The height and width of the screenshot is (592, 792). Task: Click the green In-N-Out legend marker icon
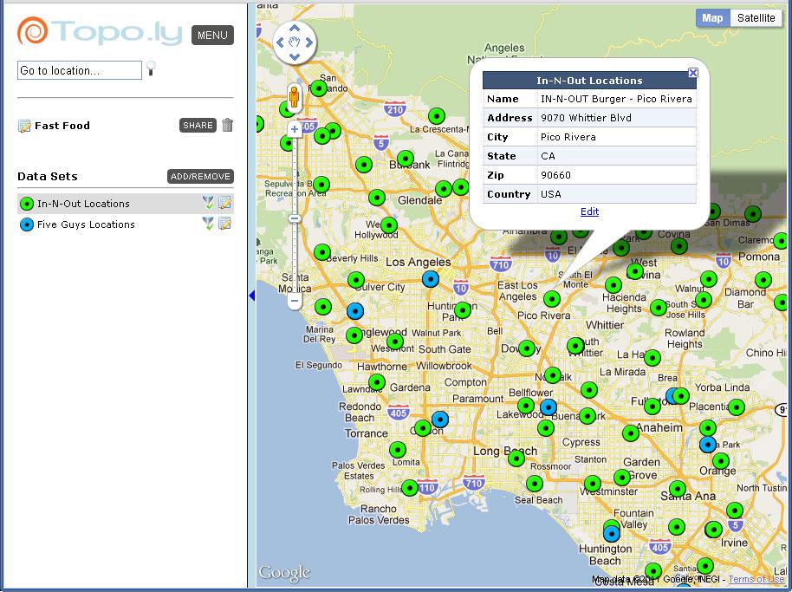[27, 204]
